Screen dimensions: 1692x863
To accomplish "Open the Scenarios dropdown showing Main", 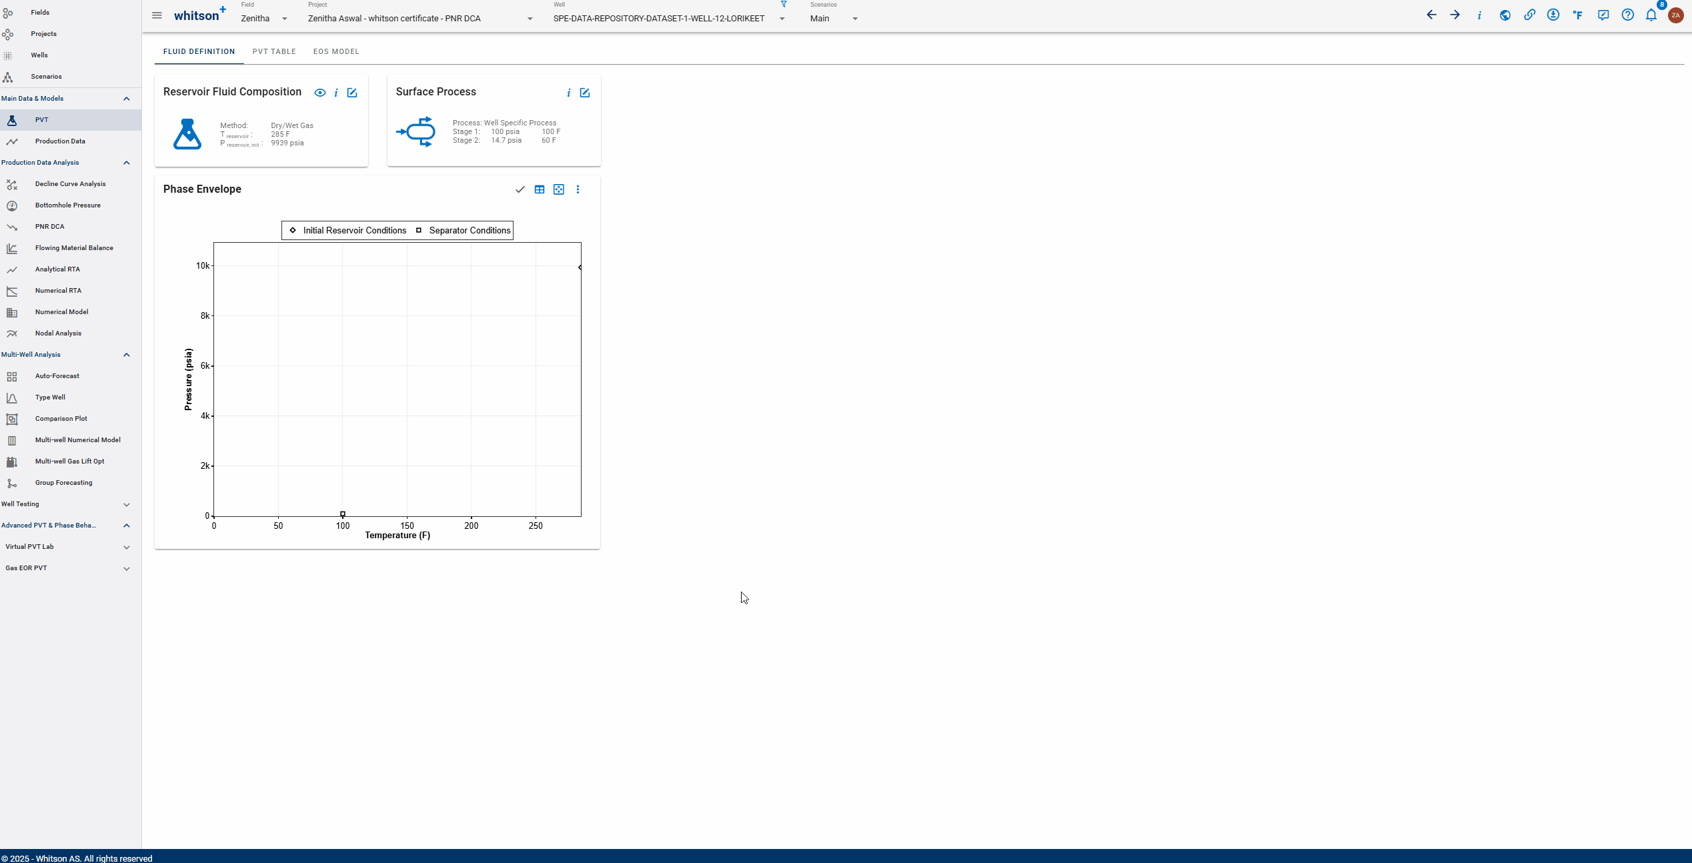I will (x=834, y=18).
